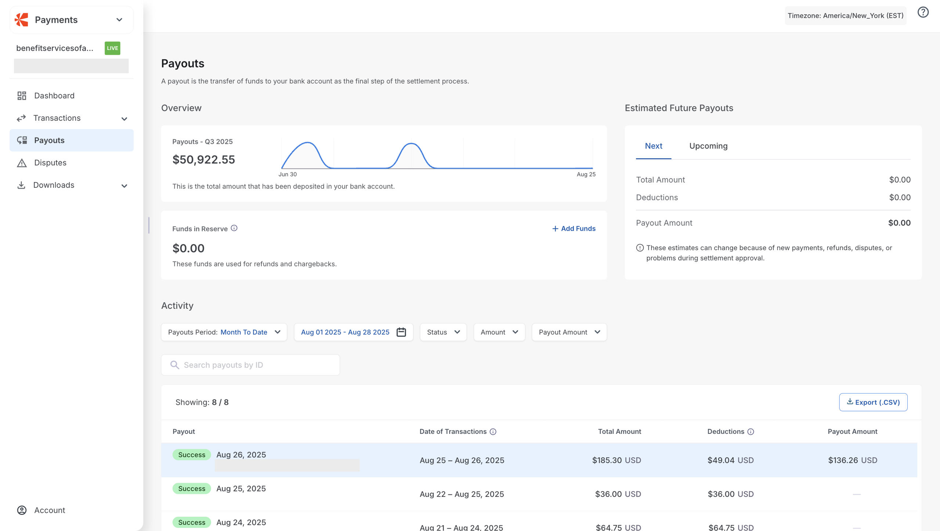Open the Payouts Period dropdown
The height and width of the screenshot is (531, 940).
(x=224, y=332)
